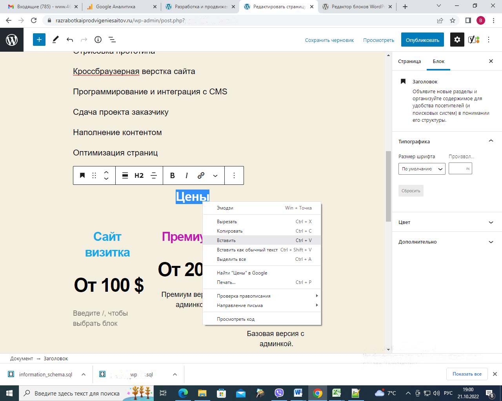This screenshot has height=401, width=502.
Task: Open the H2 heading level selector
Action: coord(139,175)
